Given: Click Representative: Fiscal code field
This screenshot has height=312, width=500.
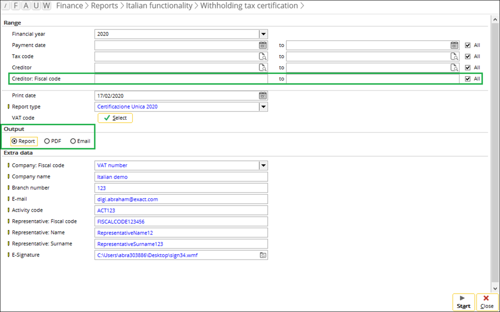Looking at the screenshot, I should coord(181,222).
